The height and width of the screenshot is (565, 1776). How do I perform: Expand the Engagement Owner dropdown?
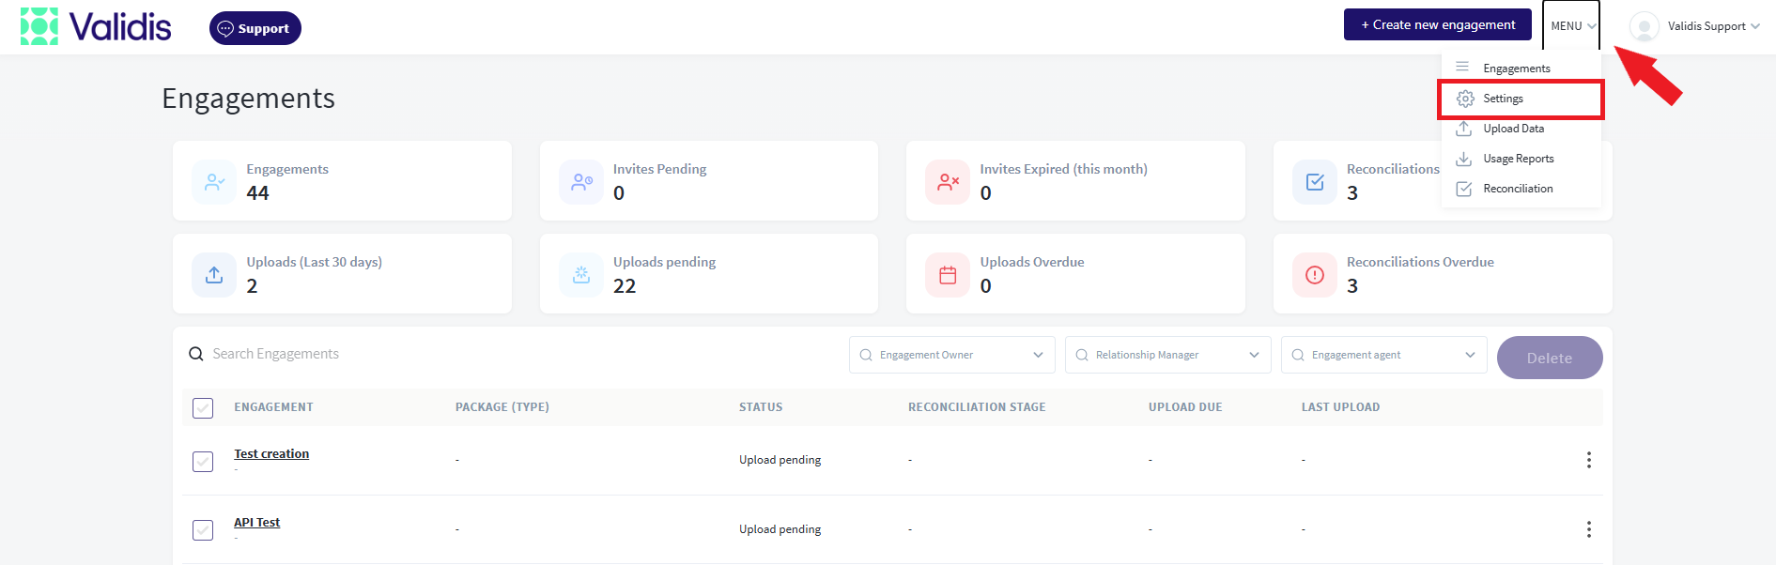click(952, 355)
